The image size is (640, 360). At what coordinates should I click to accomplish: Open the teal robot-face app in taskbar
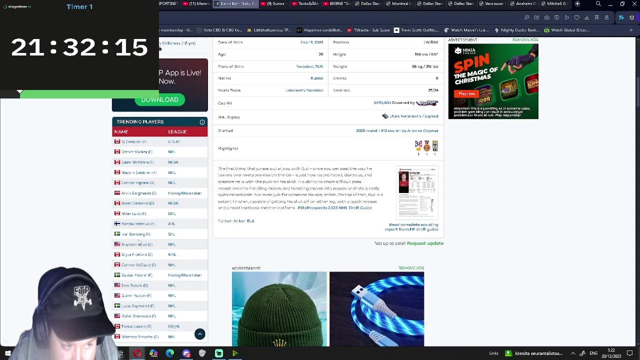pyautogui.click(x=219, y=353)
